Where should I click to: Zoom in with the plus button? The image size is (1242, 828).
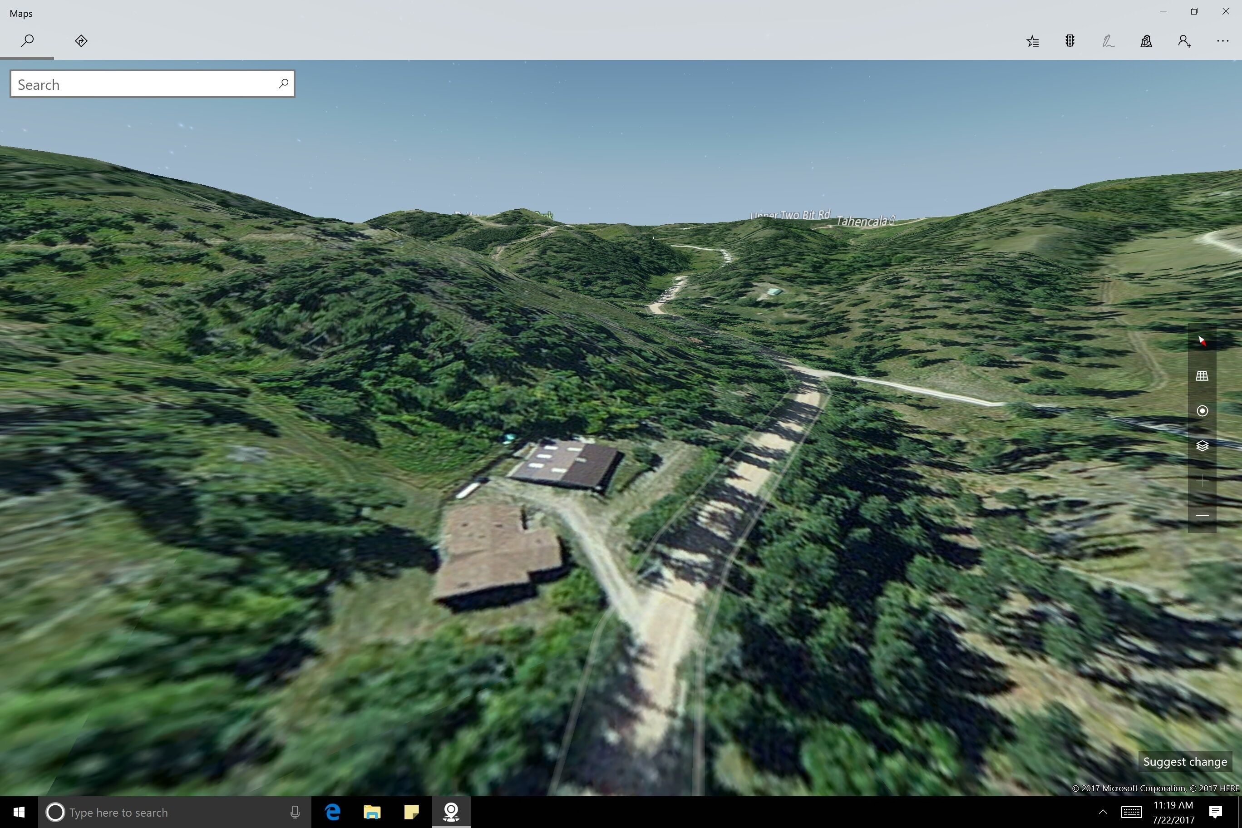pyautogui.click(x=1202, y=481)
